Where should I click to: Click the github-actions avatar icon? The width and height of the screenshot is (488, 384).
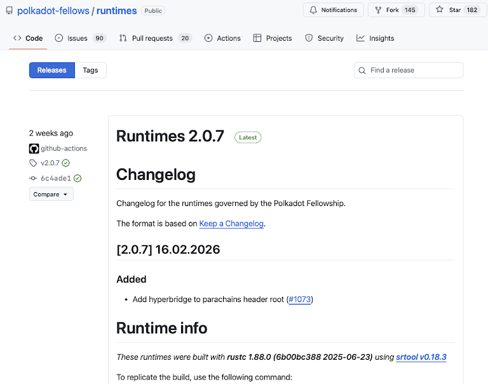pos(34,149)
